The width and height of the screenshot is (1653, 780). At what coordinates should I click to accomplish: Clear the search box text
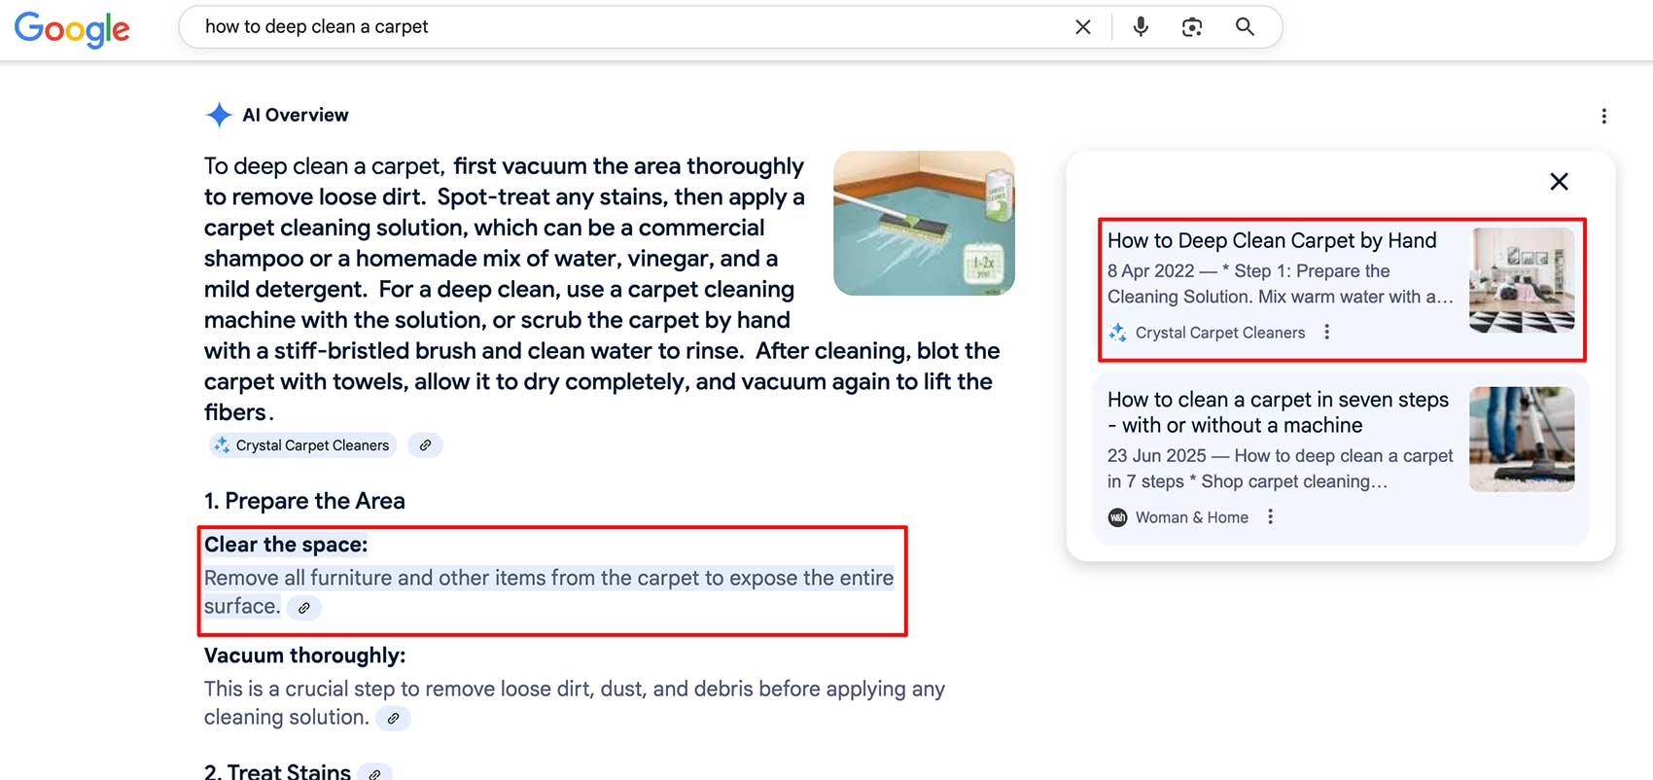coord(1082,27)
